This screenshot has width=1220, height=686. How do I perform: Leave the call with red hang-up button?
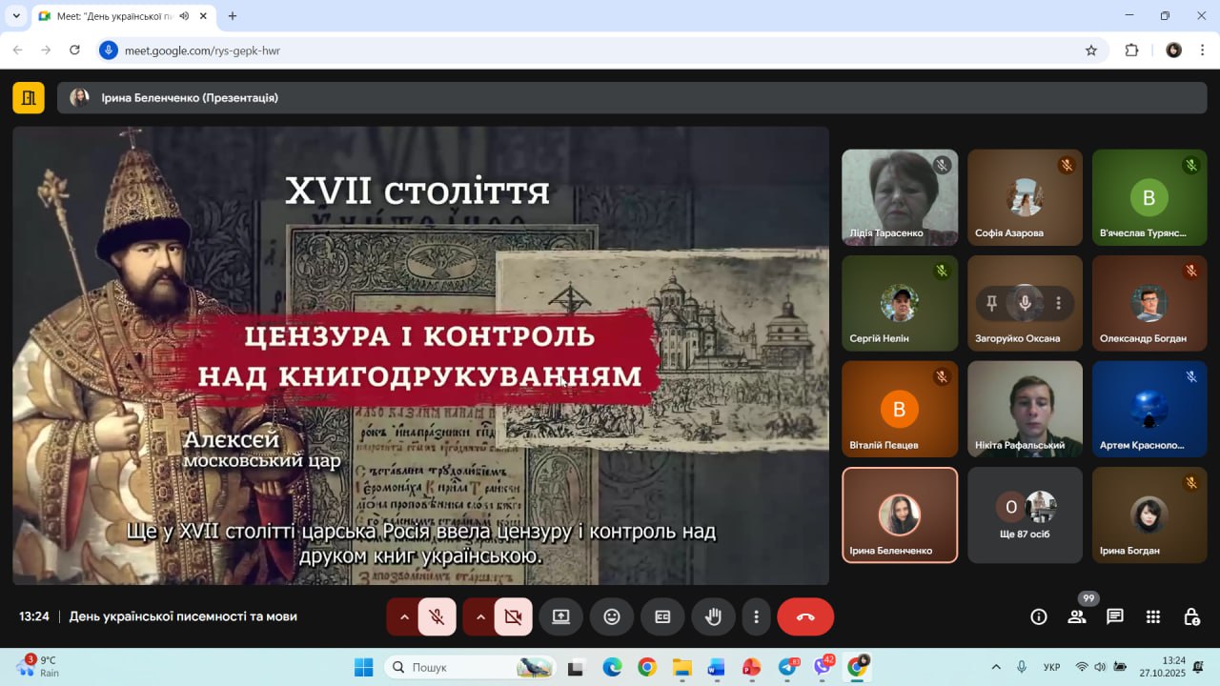click(805, 616)
